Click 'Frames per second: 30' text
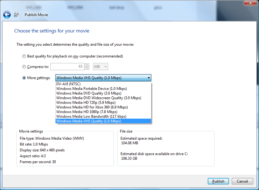 [38, 162]
